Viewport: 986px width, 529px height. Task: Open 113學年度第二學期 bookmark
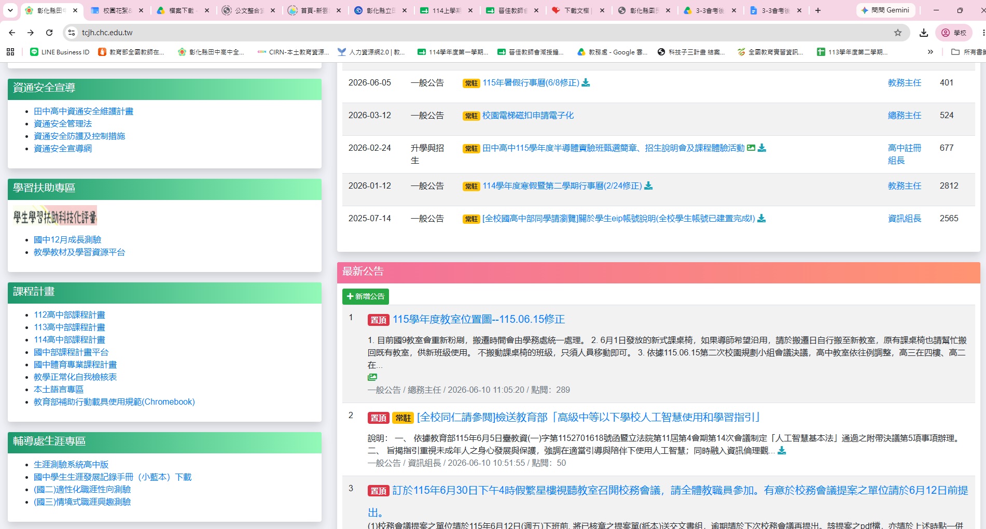click(x=852, y=52)
